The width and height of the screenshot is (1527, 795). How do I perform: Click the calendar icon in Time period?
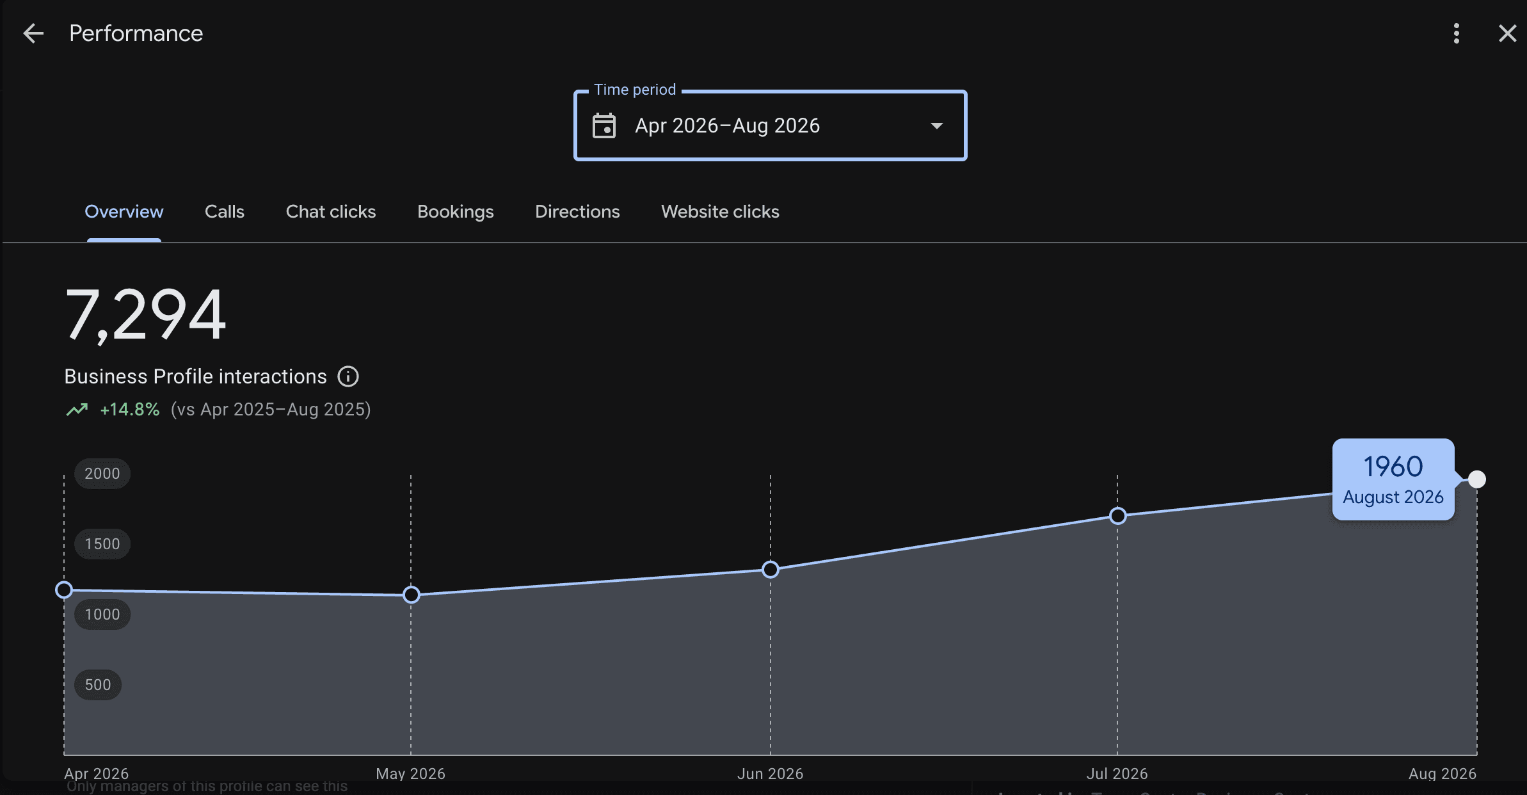coord(604,125)
